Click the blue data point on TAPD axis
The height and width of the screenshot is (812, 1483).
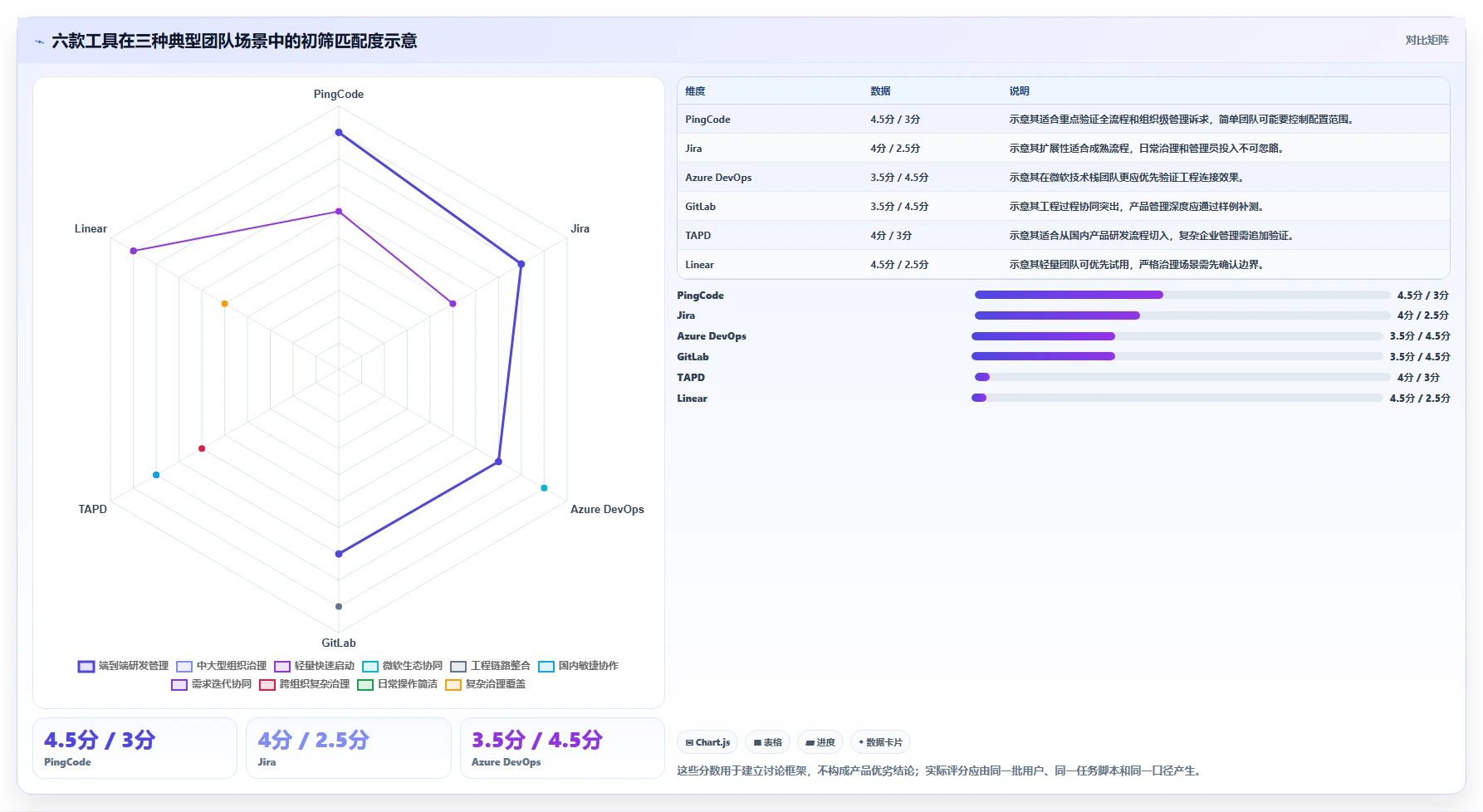coord(156,475)
